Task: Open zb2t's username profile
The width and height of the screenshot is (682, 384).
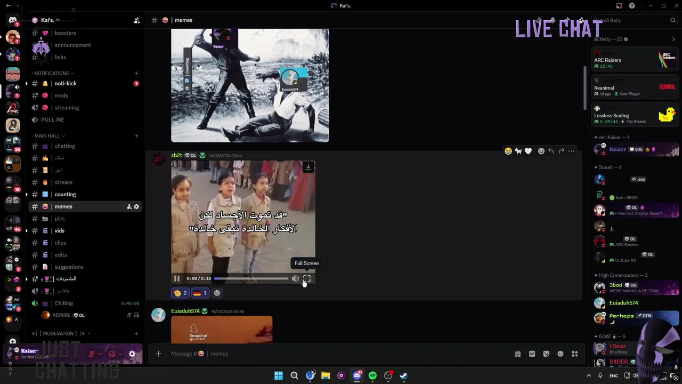Action: 176,155
